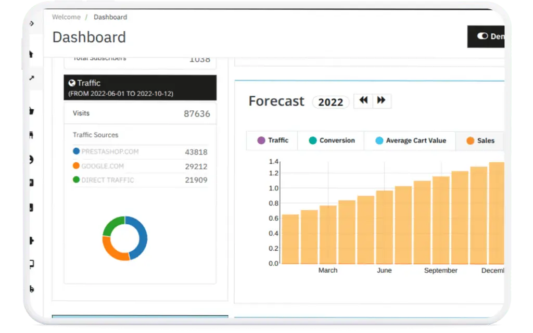Collapse the sidebar with the top chevron
Image resolution: width=533 pixels, height=333 pixels.
(x=31, y=23)
